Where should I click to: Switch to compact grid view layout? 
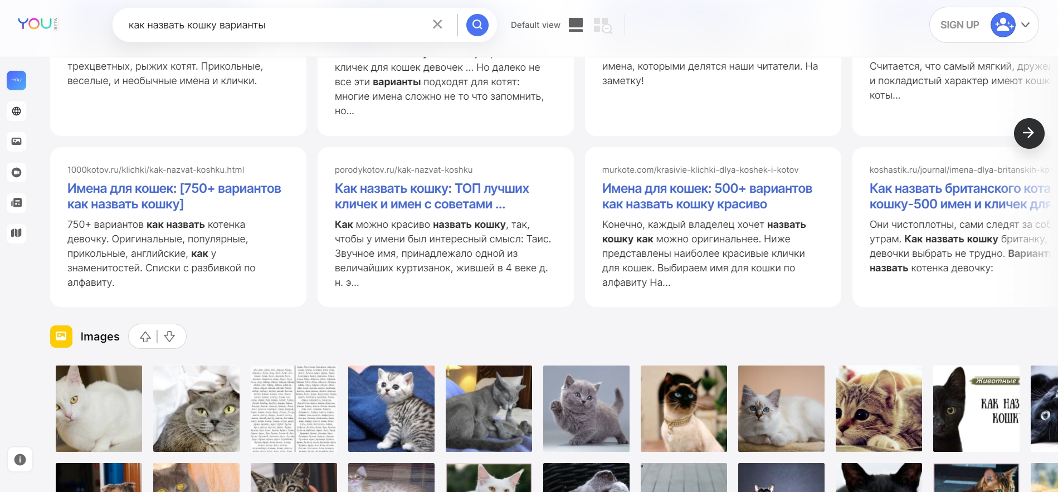(602, 26)
